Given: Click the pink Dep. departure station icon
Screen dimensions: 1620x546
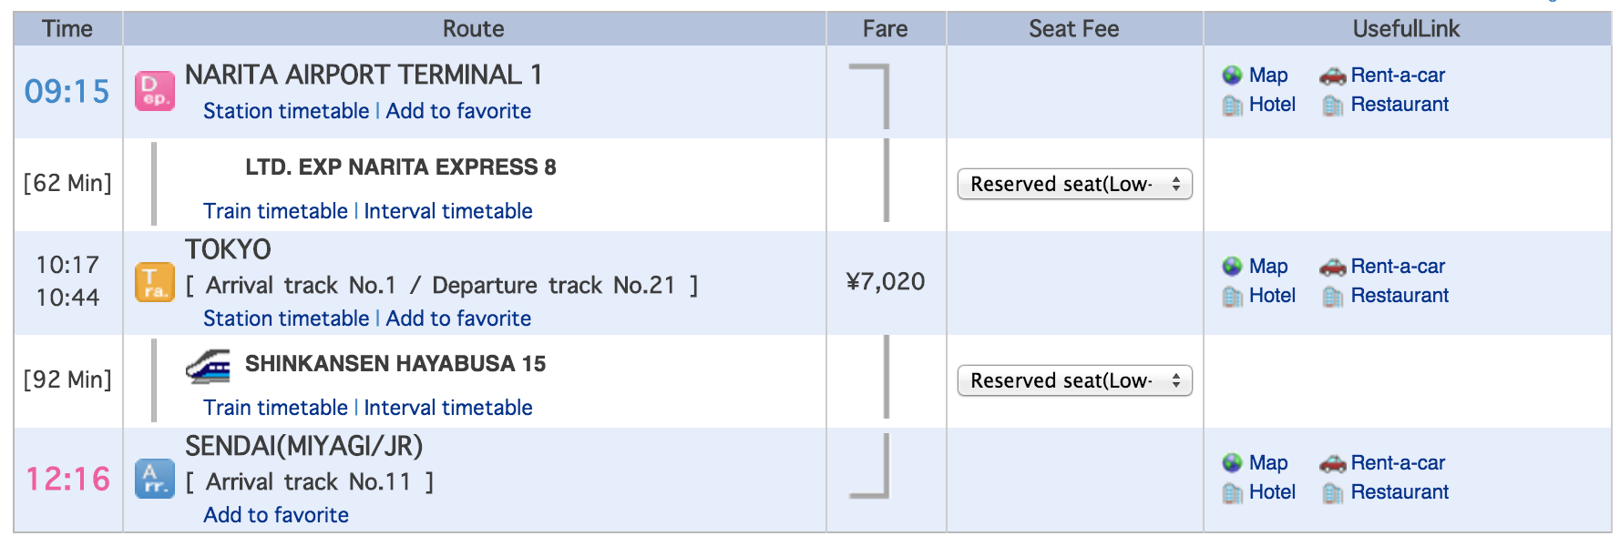Looking at the screenshot, I should click(x=155, y=92).
